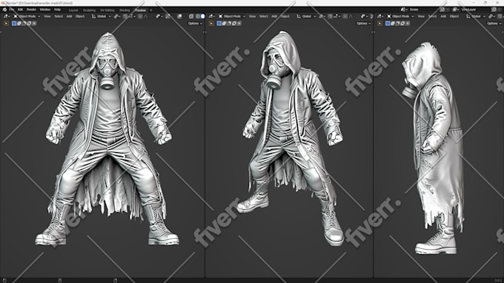Image resolution: width=504 pixels, height=283 pixels.
Task: Select the Preview workspace tab
Action: click(140, 10)
